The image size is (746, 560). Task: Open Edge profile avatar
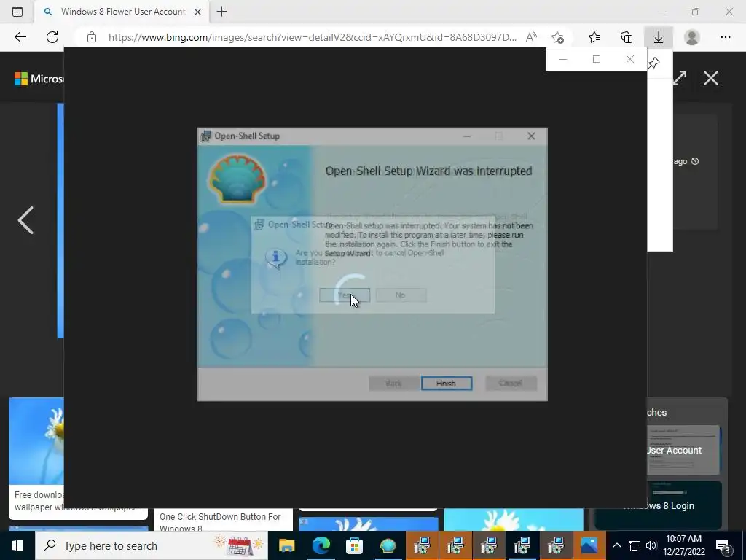click(x=692, y=37)
